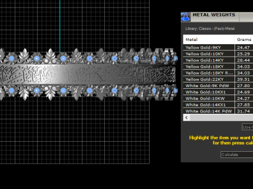The height and width of the screenshot is (189, 253).
Task: Click the 31.74 grams value
Action: 244,111
